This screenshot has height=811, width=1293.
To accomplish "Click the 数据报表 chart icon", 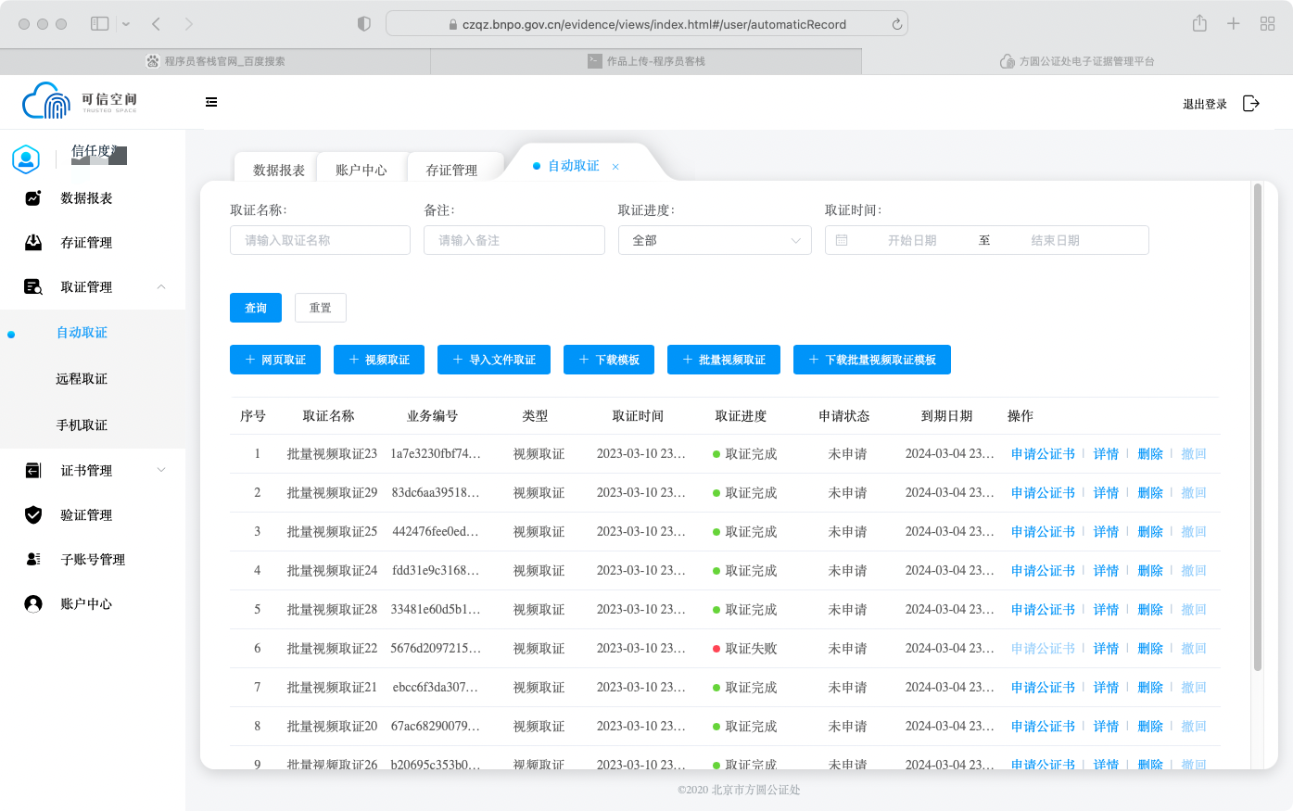I will [x=33, y=197].
